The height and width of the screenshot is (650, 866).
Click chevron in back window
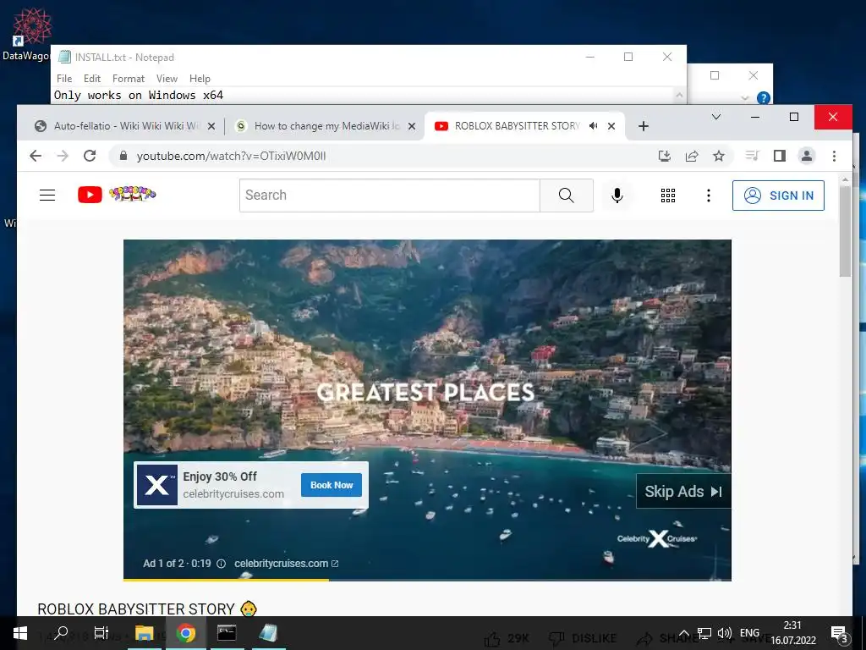pos(744,98)
